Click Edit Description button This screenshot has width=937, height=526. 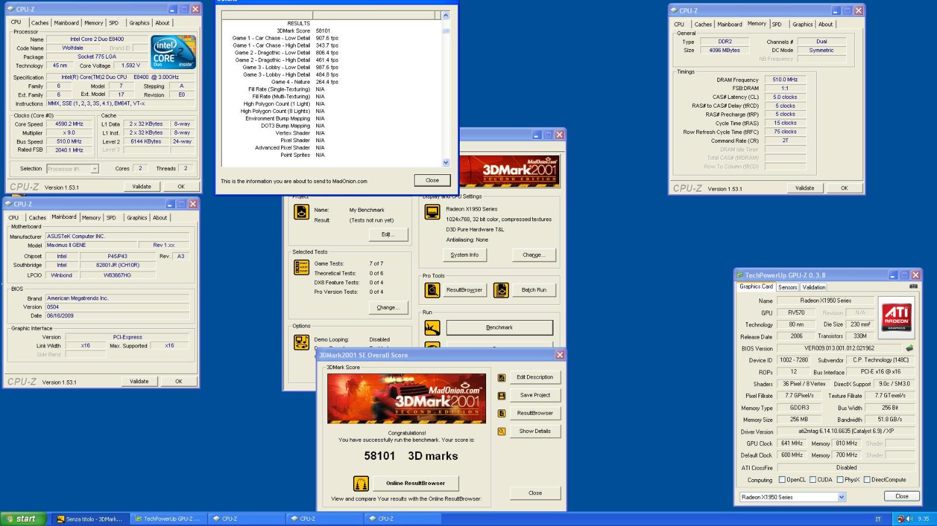[x=535, y=377]
